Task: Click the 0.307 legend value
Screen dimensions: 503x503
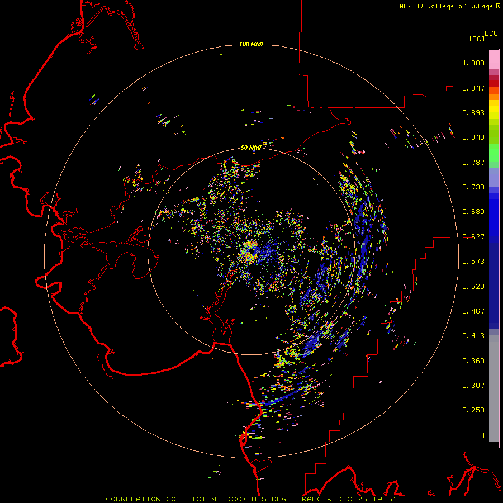Action: click(473, 386)
